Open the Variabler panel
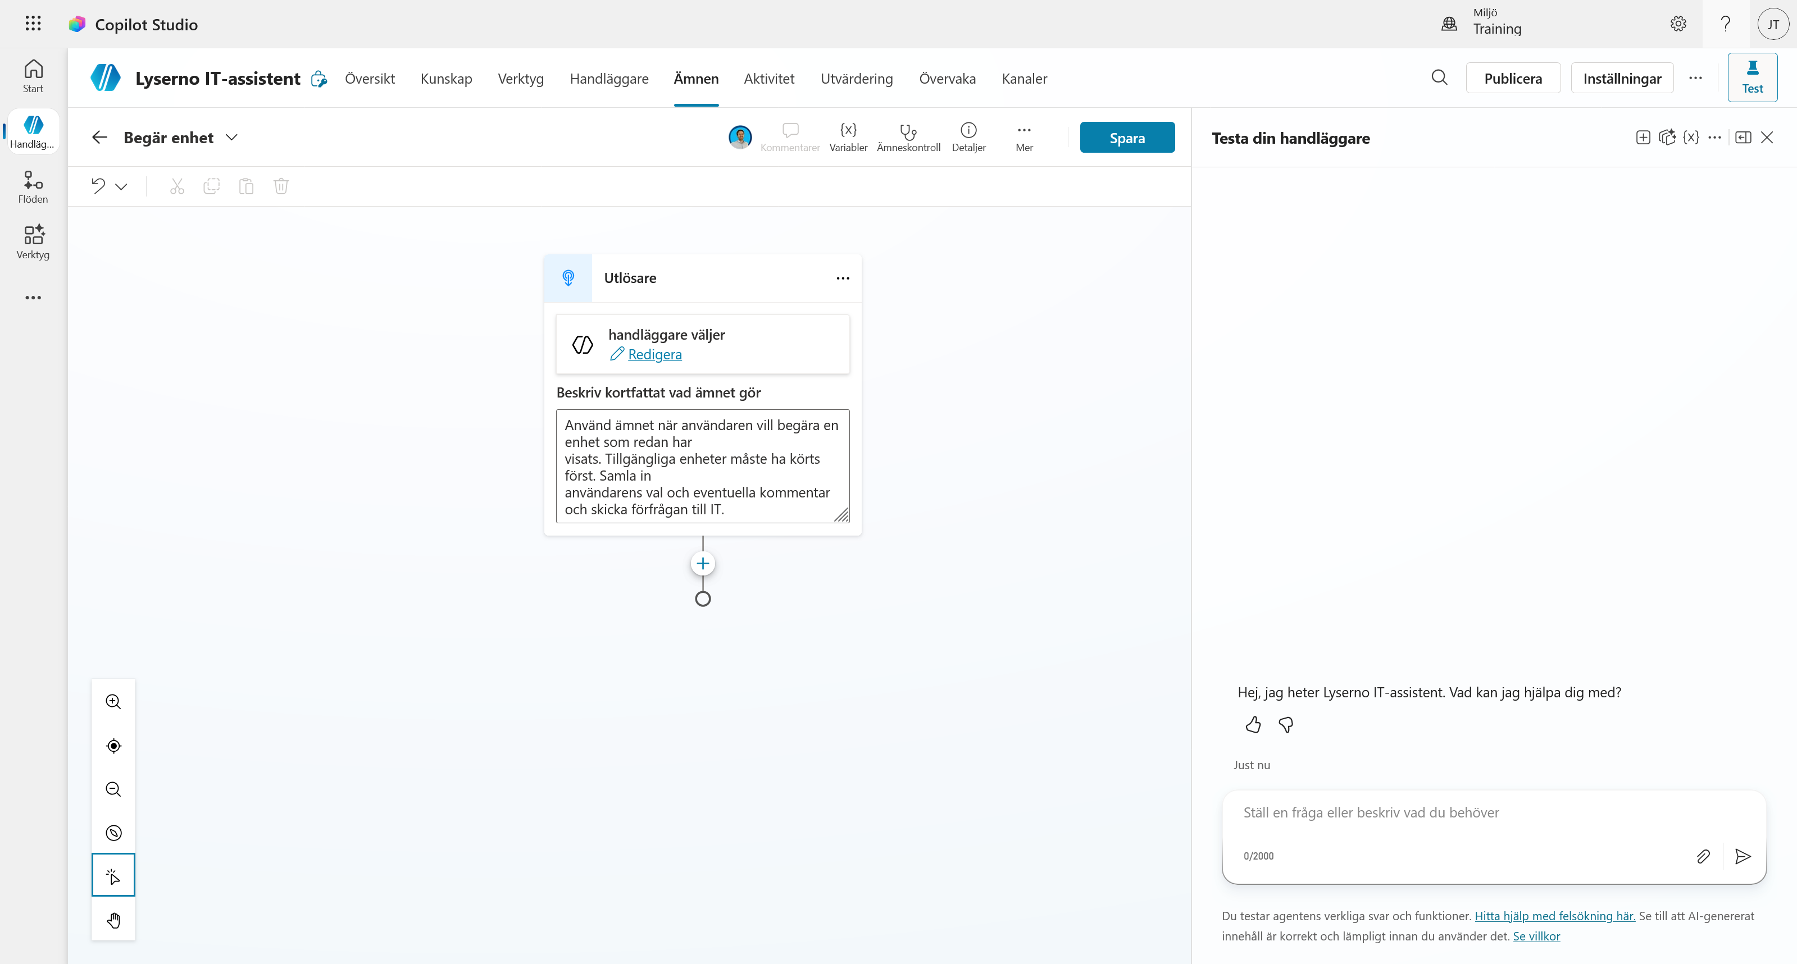 (x=848, y=138)
